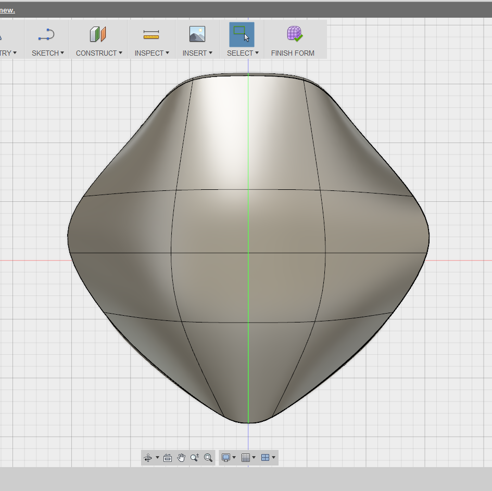Open the INSPECT menu

152,53
